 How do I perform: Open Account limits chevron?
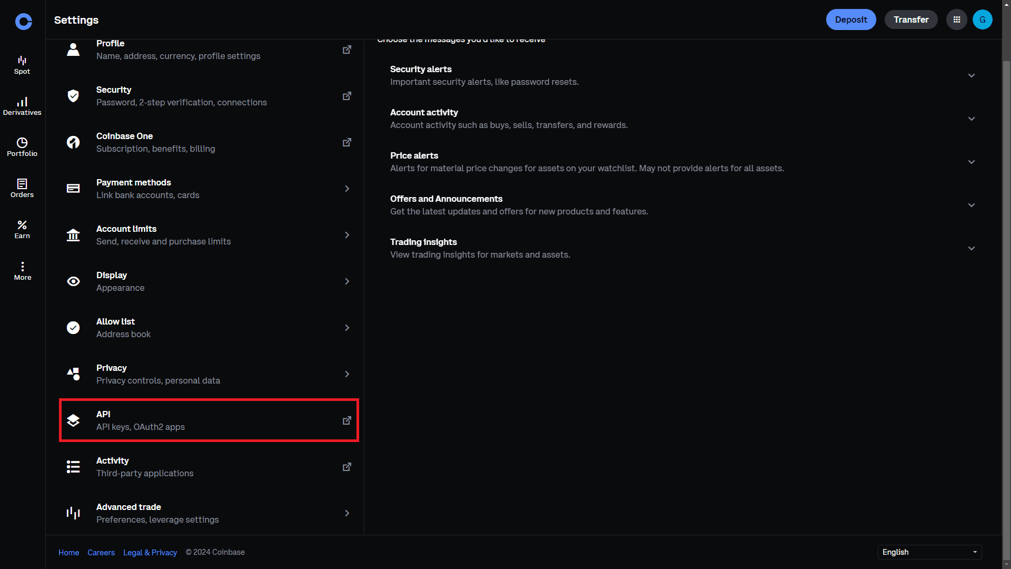(x=347, y=235)
